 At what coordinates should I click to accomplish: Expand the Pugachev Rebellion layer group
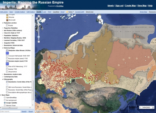pyautogui.click(x=3, y=28)
